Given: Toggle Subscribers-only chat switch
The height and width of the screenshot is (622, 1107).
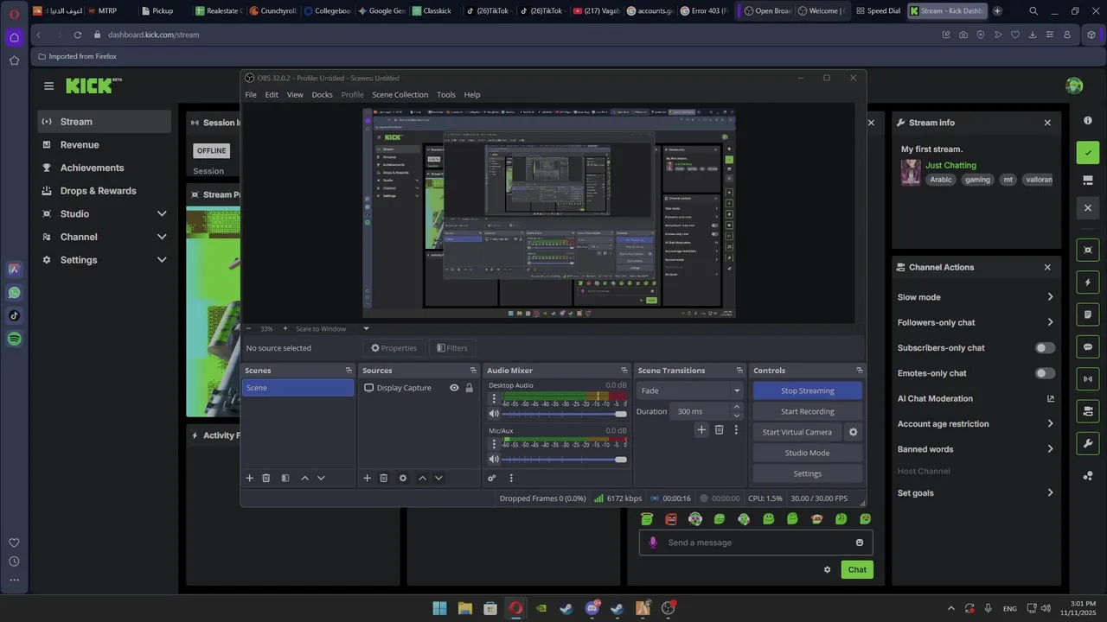Looking at the screenshot, I should [x=1046, y=348].
